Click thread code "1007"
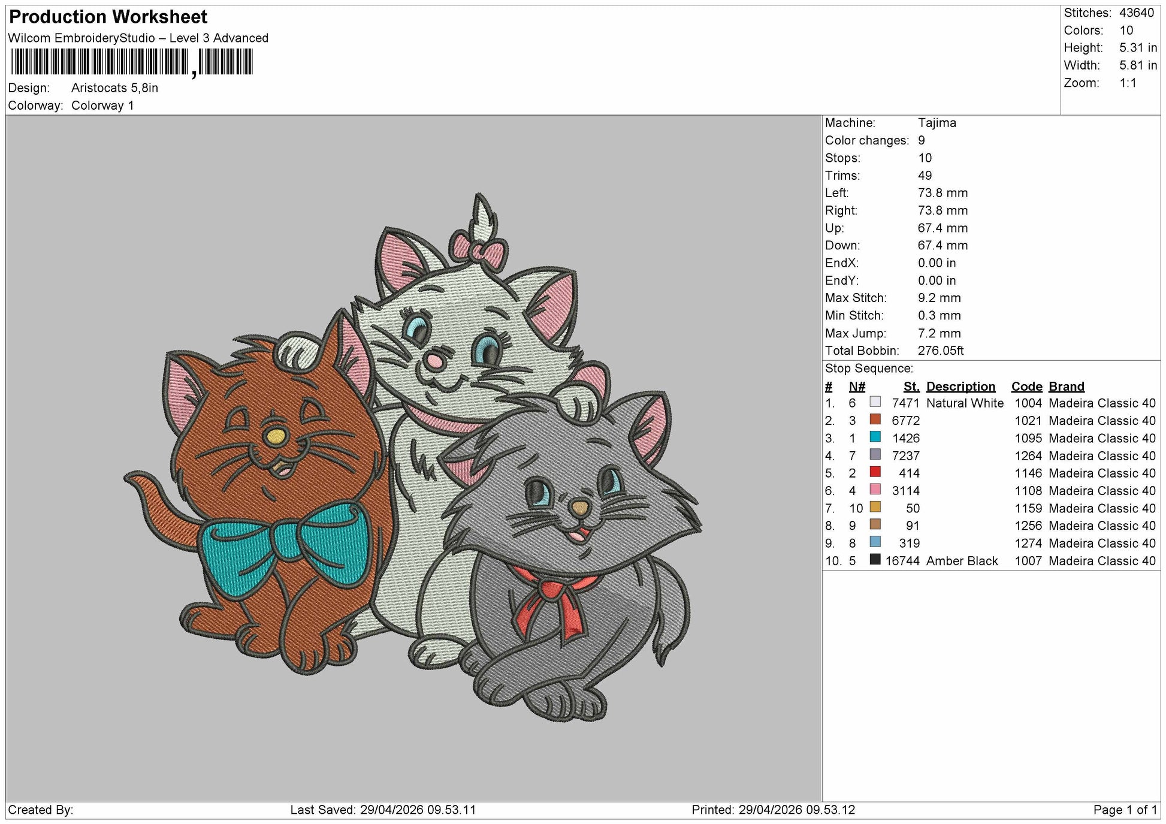The width and height of the screenshot is (1166, 824). coord(1028,561)
